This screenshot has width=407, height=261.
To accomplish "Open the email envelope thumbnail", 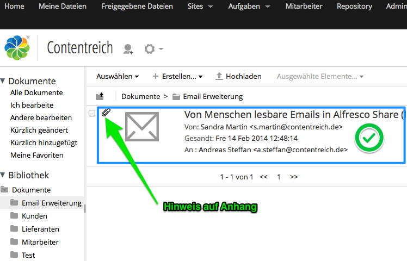I will click(x=141, y=127).
